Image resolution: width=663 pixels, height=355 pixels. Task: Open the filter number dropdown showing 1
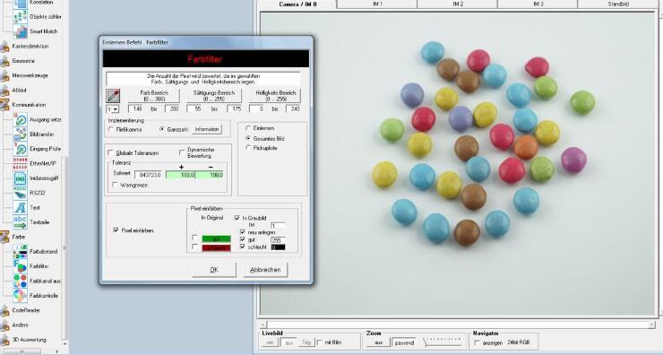(113, 109)
